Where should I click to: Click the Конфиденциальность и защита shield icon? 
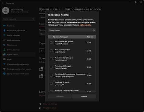pos(4,69)
